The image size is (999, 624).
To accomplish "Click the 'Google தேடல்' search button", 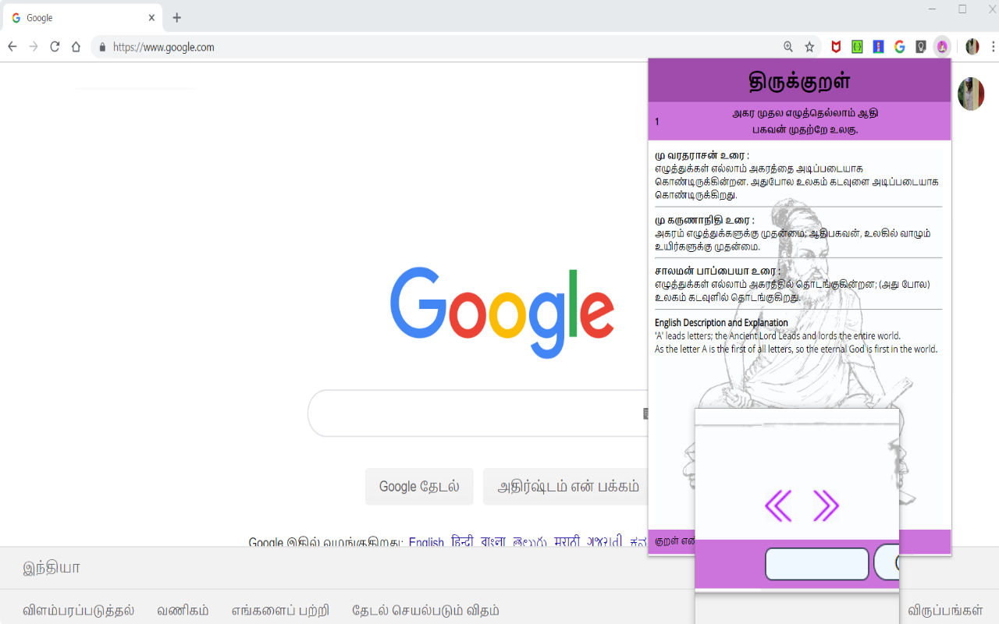I will pos(419,487).
